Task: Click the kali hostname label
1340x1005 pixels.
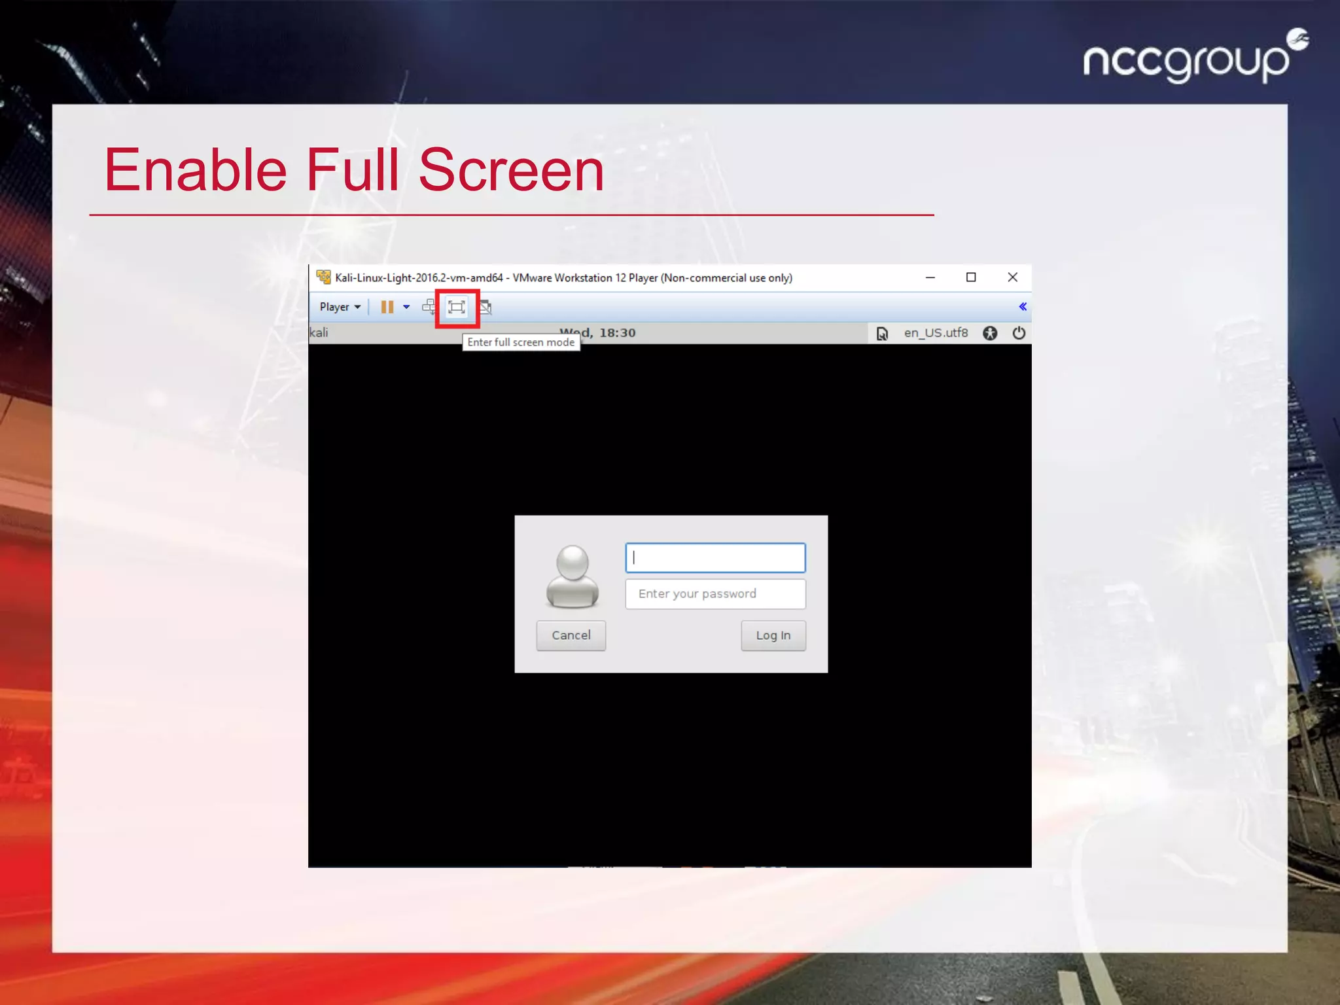Action: pyautogui.click(x=319, y=333)
